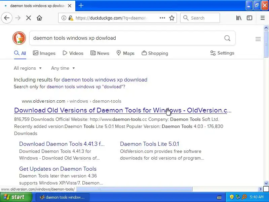Image resolution: width=269 pixels, height=202 pixels.
Task: Close the daemon tools search tab
Action: coord(70,6)
